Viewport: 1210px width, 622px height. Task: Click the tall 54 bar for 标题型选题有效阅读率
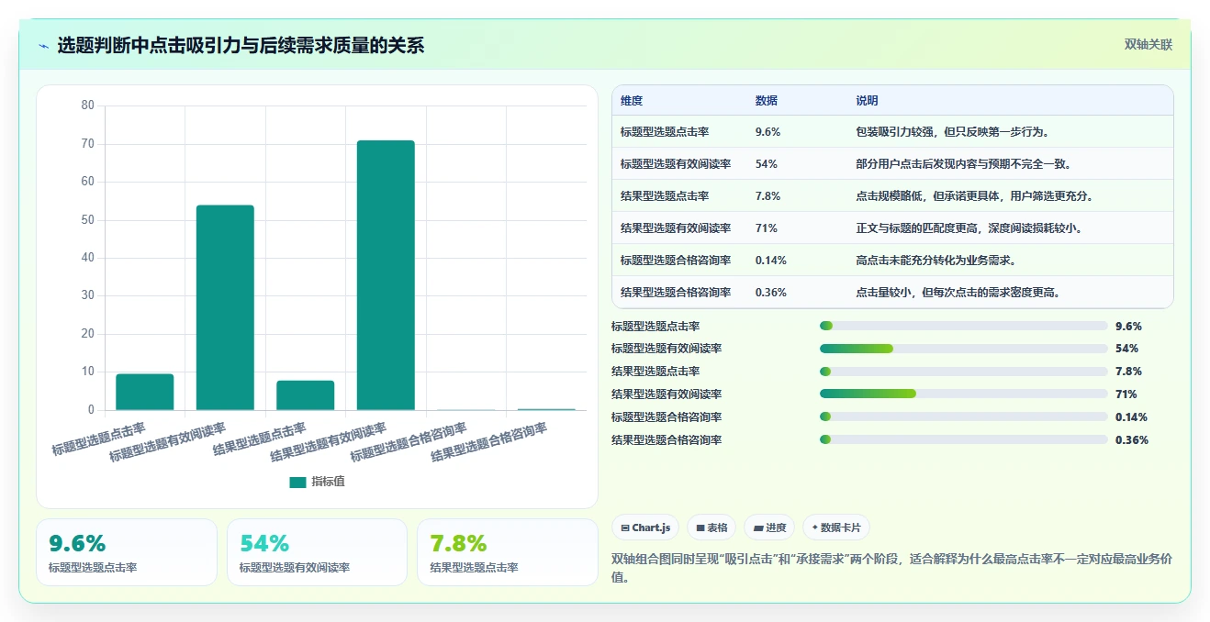[x=225, y=307]
